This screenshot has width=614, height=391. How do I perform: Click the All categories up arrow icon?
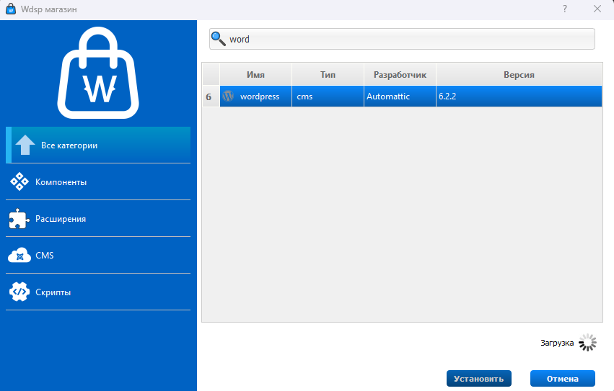click(25, 145)
